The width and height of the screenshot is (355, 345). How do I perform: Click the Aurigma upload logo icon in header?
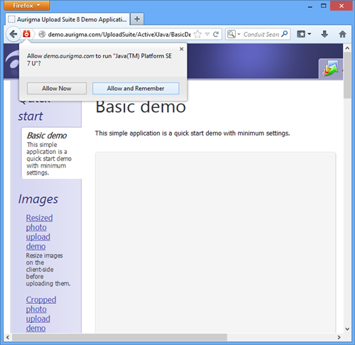point(331,68)
